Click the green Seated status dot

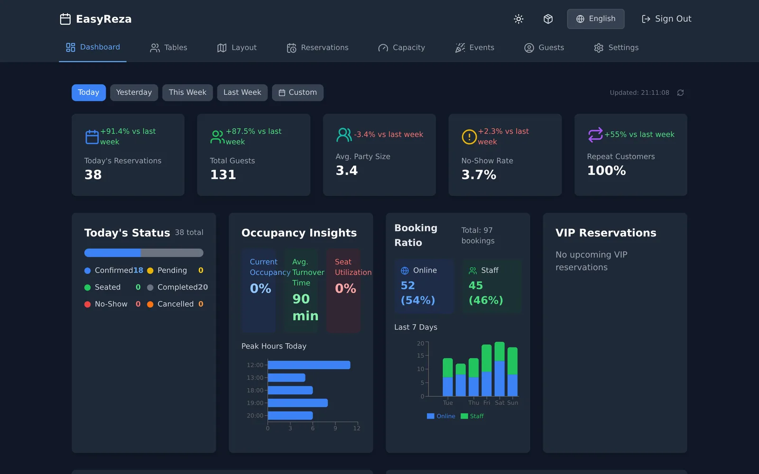pos(87,287)
